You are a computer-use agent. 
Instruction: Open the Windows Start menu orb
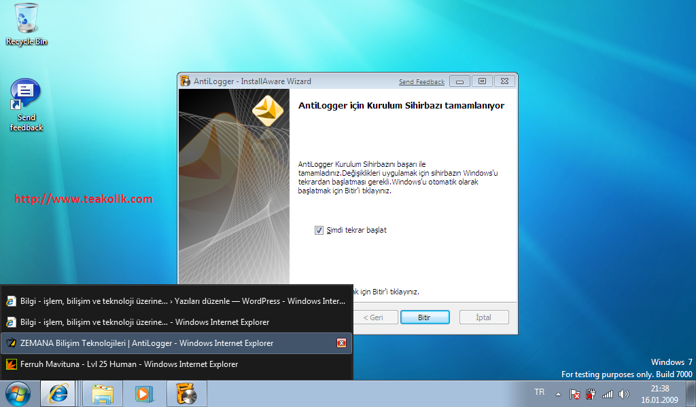(x=18, y=393)
